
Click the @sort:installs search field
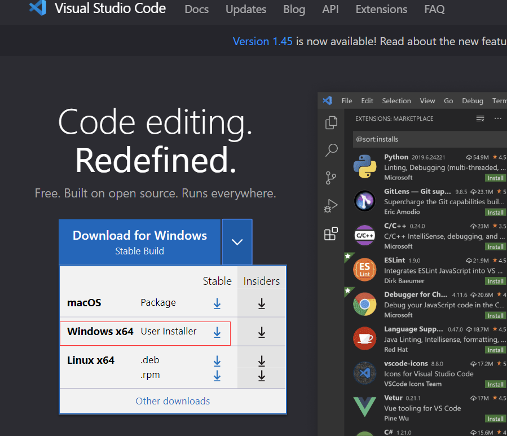point(430,139)
